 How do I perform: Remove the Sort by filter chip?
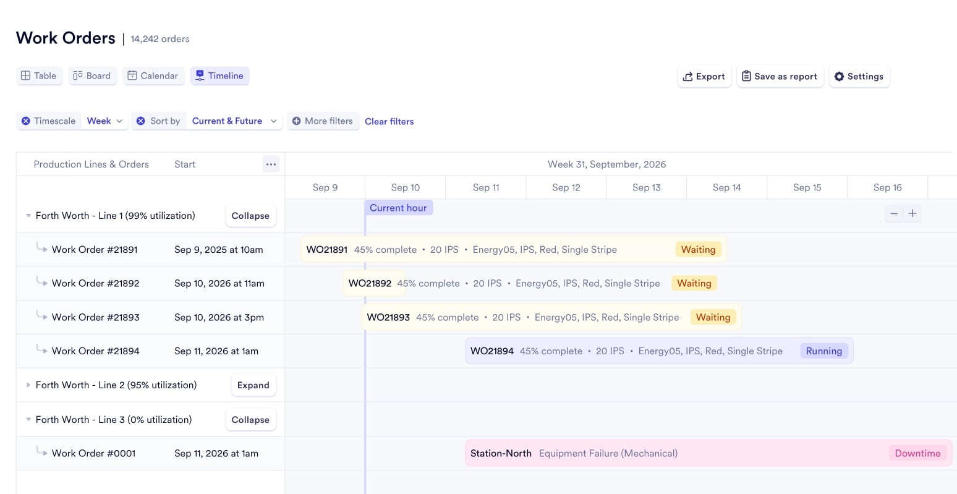click(x=141, y=121)
